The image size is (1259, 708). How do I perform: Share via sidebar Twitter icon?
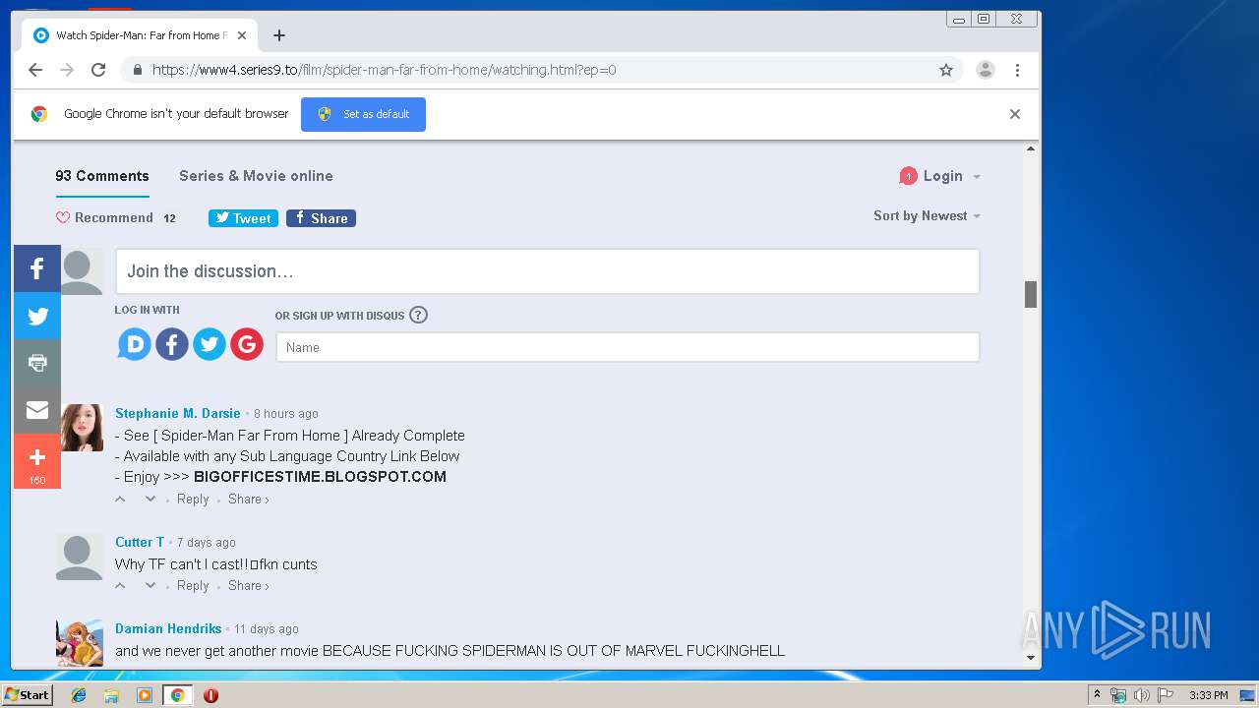(x=37, y=316)
